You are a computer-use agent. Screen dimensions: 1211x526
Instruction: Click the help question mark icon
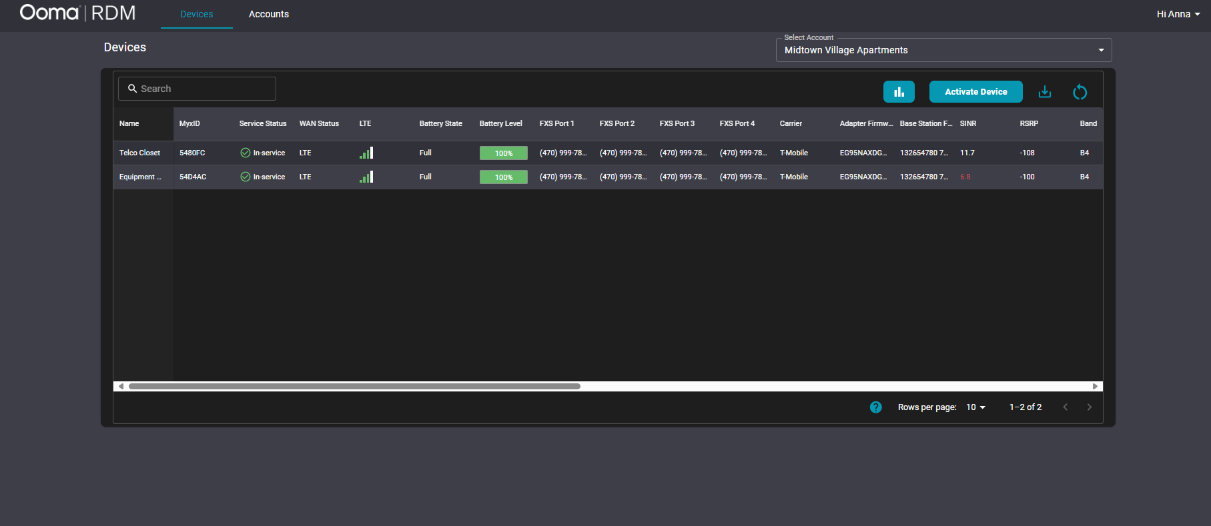pyautogui.click(x=876, y=407)
